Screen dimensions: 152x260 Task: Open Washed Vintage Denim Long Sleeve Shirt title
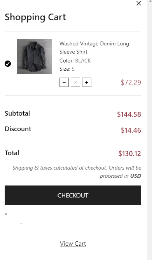(x=94, y=48)
